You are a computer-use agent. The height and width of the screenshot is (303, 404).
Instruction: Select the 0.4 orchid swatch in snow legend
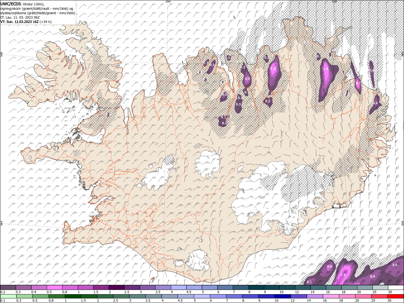(39, 288)
